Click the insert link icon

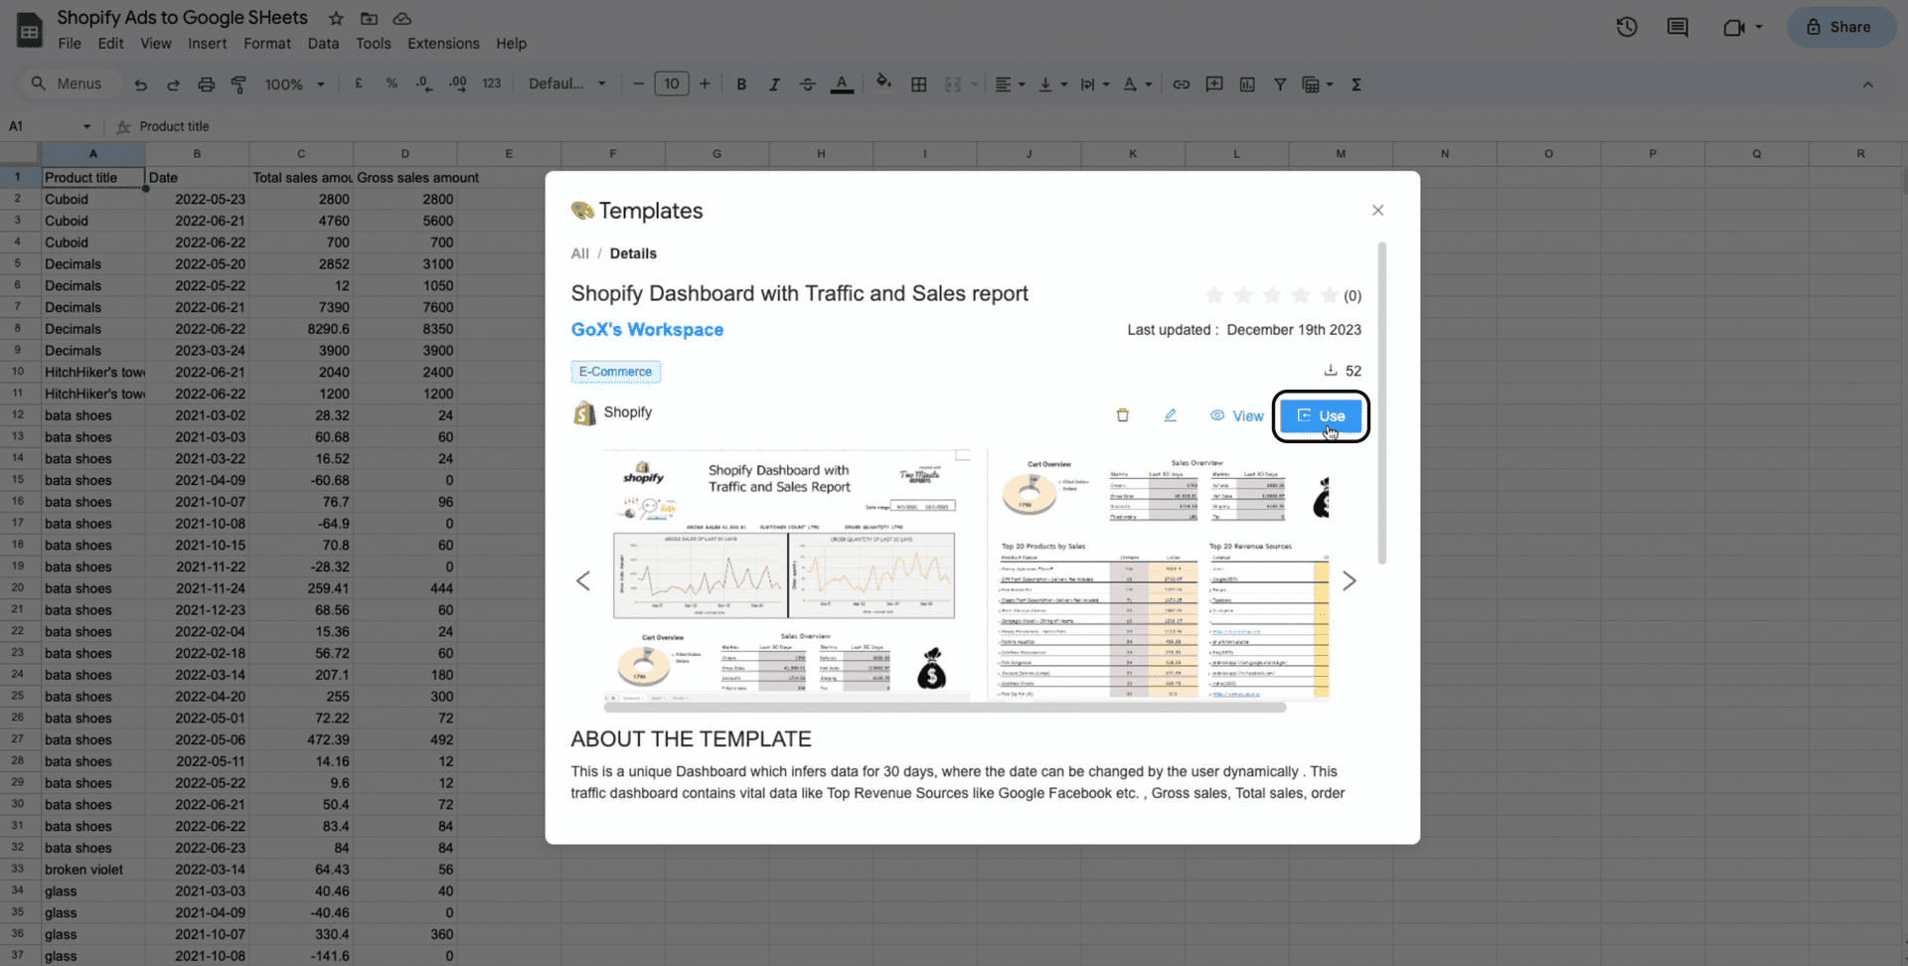(x=1181, y=84)
